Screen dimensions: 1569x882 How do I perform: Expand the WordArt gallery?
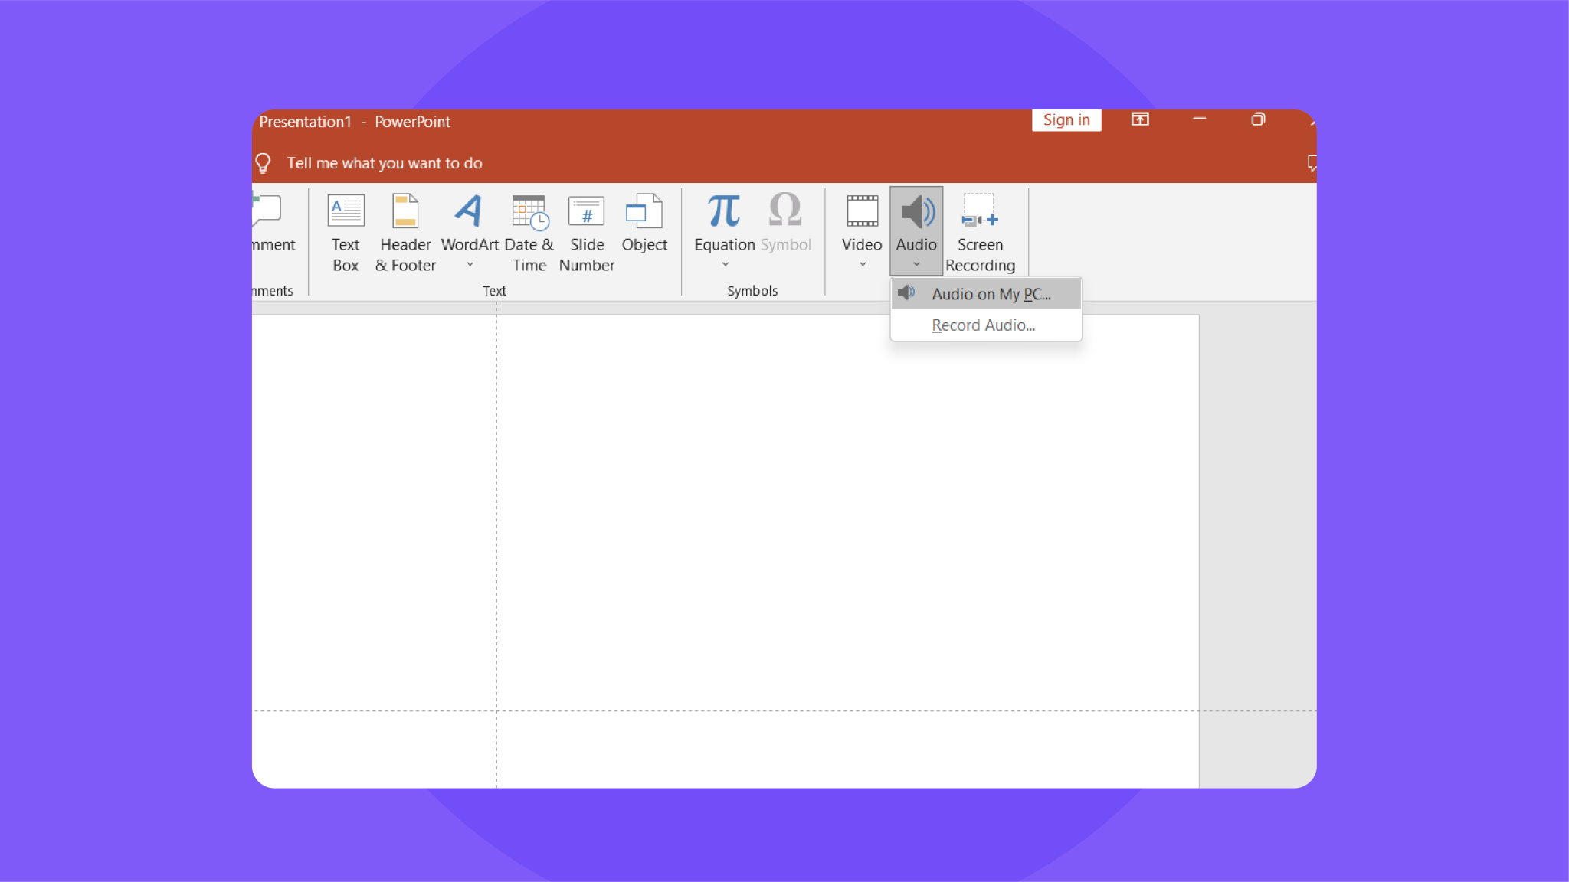click(x=469, y=263)
